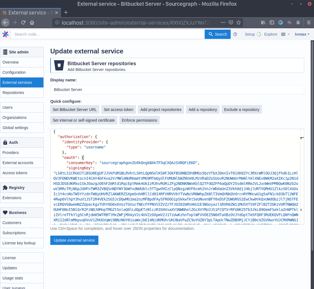
Task: Open License key lookup page
Action: 22,243
